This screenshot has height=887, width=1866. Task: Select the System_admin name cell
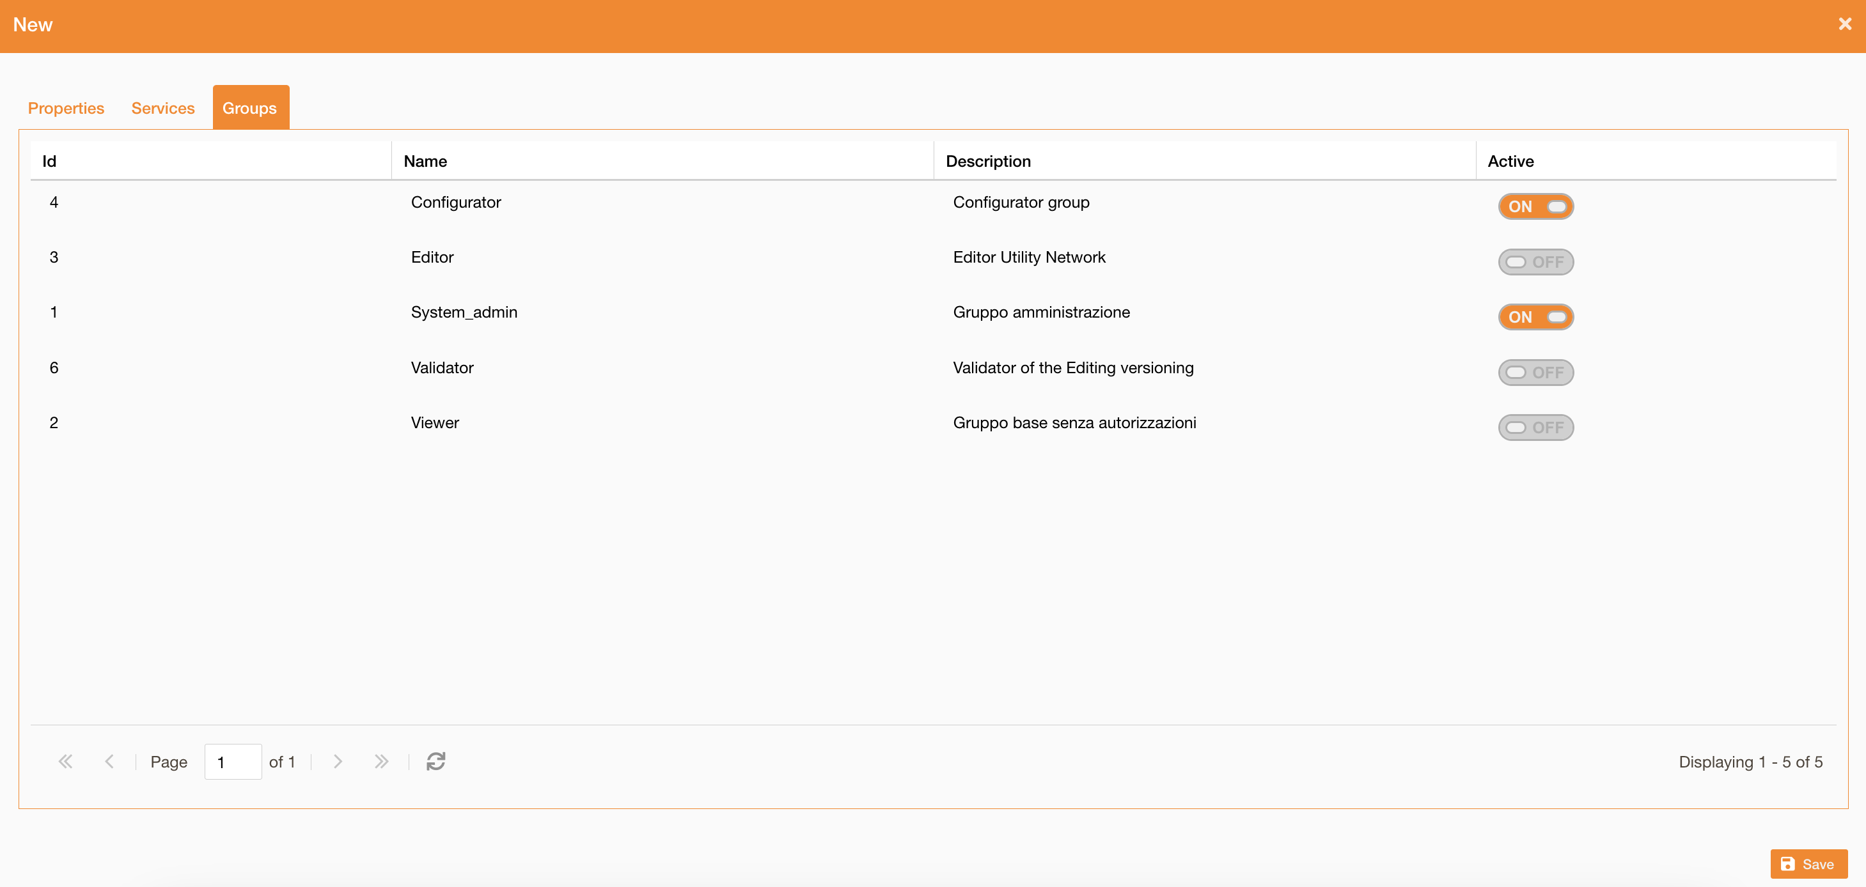point(662,312)
